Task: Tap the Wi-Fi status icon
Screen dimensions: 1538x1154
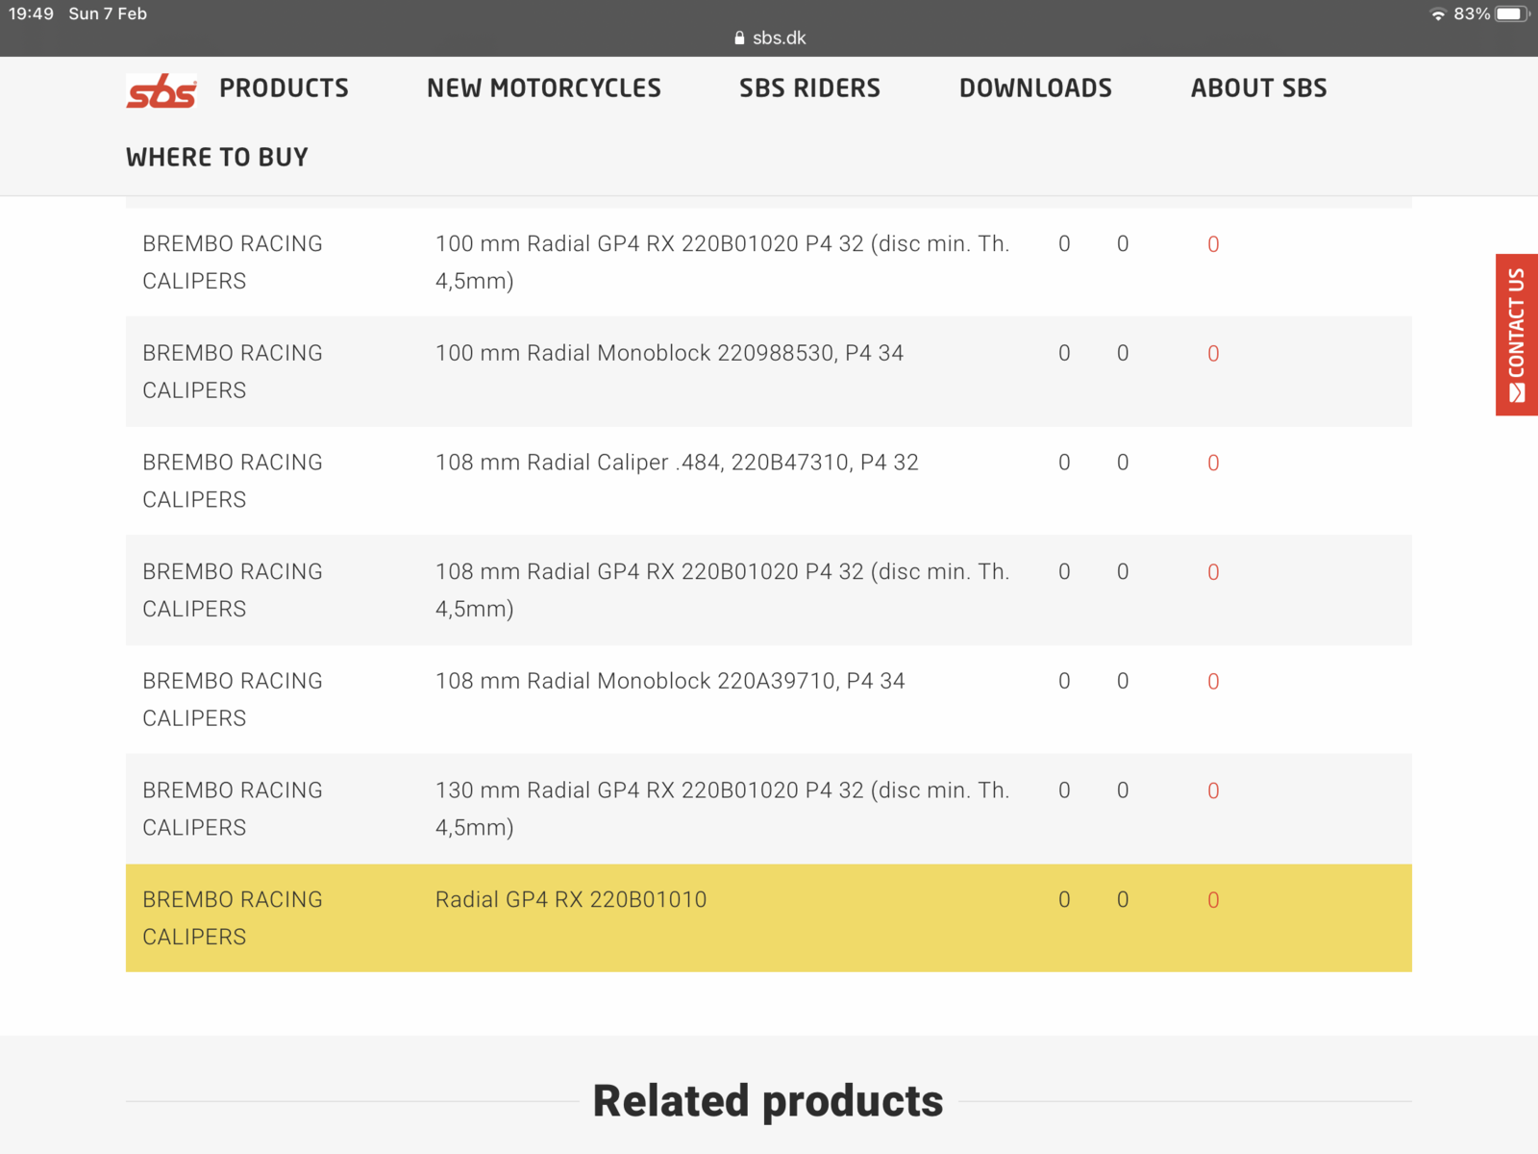Action: 1438,14
